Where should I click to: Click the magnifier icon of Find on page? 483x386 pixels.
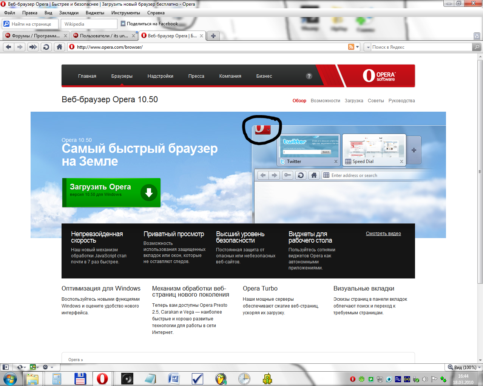point(6,24)
